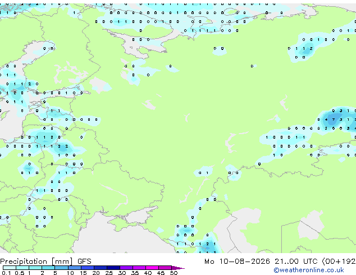Click the 45–50 mm legend color swatch
Viewport: 356px width, 275px height.
[x=165, y=268]
